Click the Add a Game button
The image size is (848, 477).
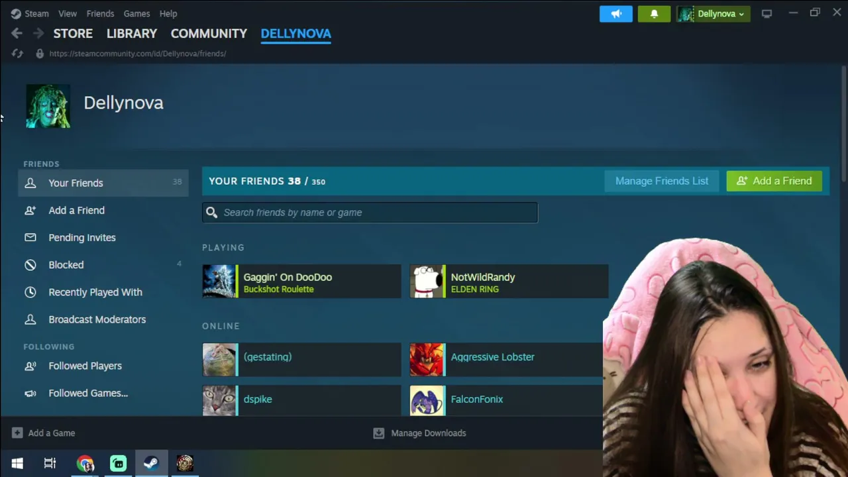click(x=44, y=433)
